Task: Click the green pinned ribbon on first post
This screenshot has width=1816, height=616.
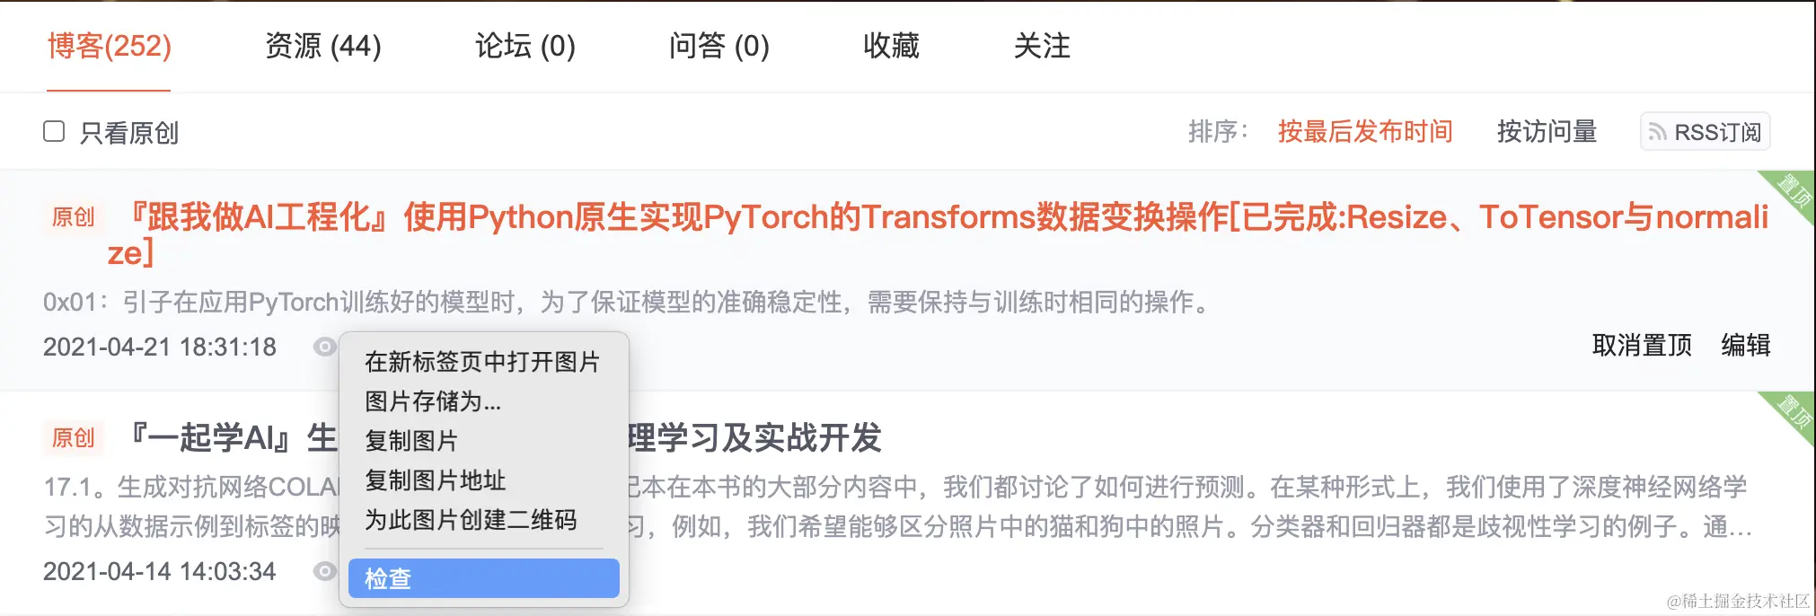Action: [1791, 193]
